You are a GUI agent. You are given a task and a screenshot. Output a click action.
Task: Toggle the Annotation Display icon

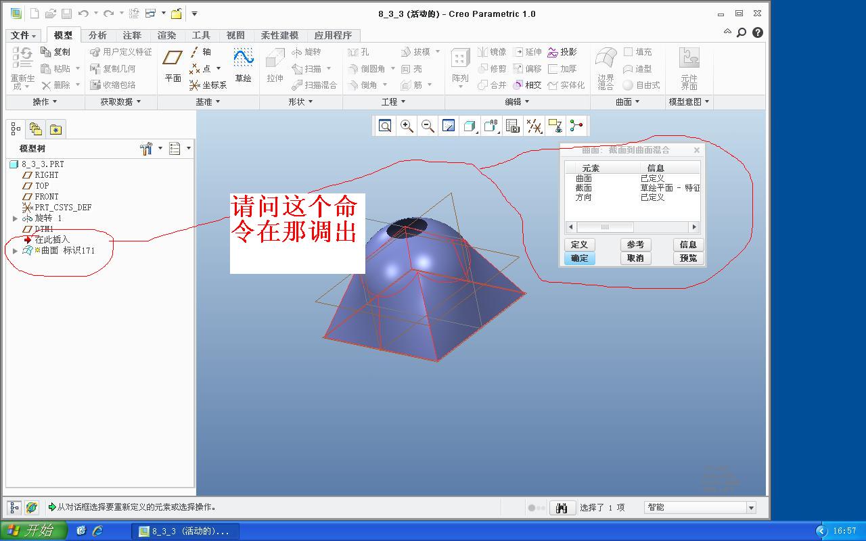click(555, 126)
